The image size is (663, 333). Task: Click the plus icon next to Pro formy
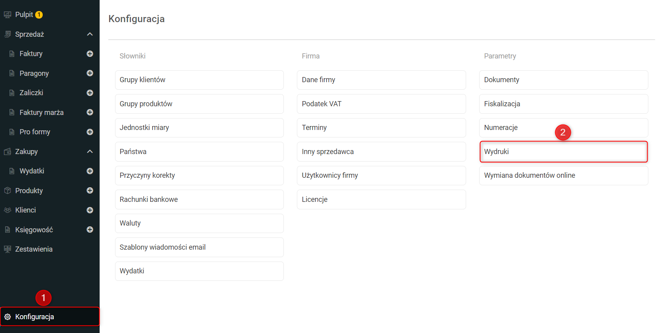pyautogui.click(x=90, y=132)
